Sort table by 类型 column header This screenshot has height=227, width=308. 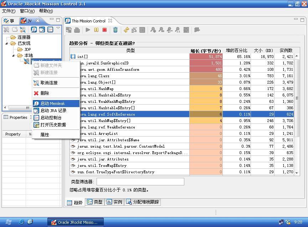pyautogui.click(x=130, y=51)
